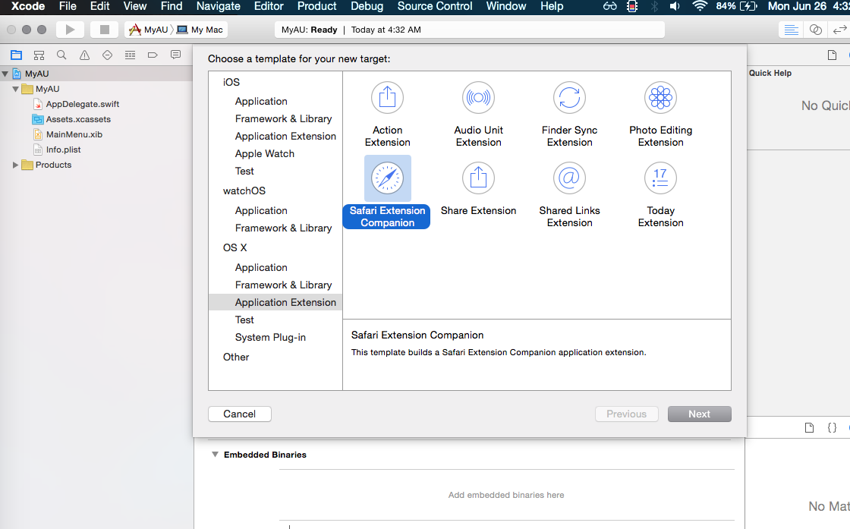Choose the My Mac destination

(x=200, y=30)
